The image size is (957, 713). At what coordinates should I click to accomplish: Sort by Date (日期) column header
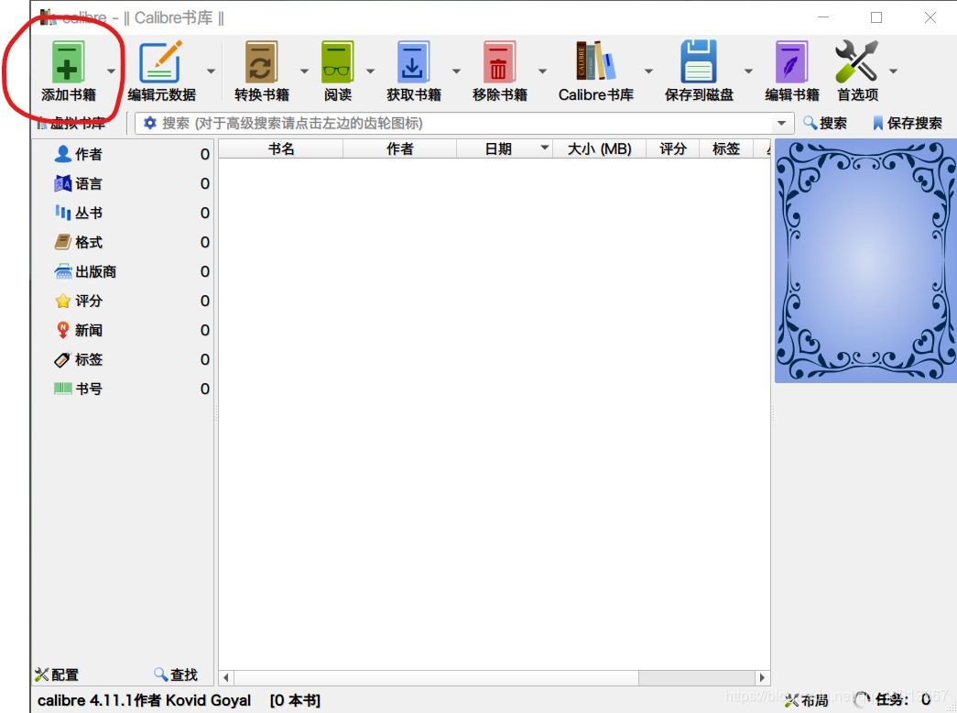(x=505, y=148)
